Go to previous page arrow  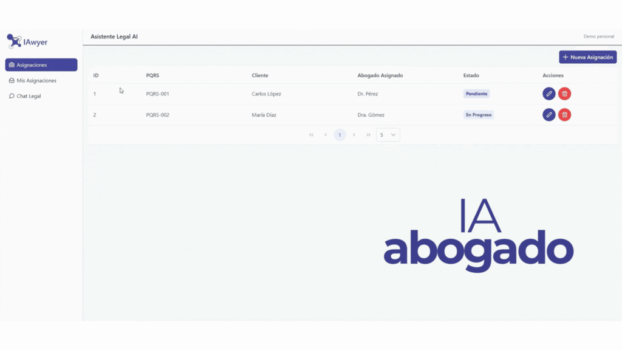coord(326,135)
